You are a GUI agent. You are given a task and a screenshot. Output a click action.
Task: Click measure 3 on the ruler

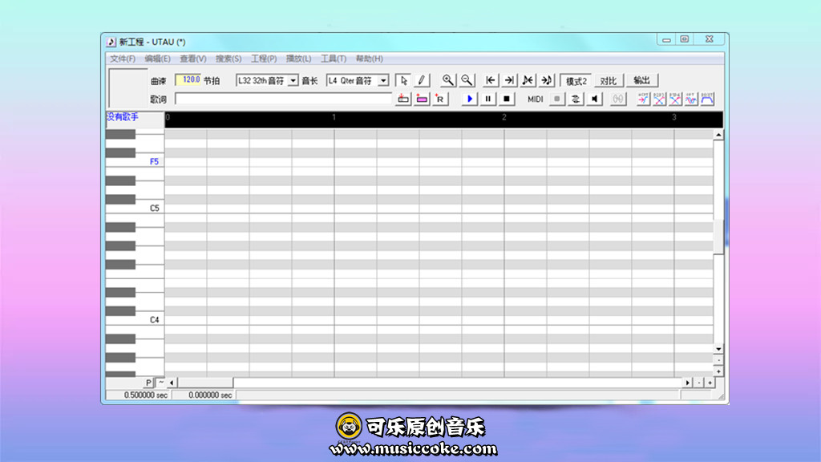pyautogui.click(x=673, y=117)
